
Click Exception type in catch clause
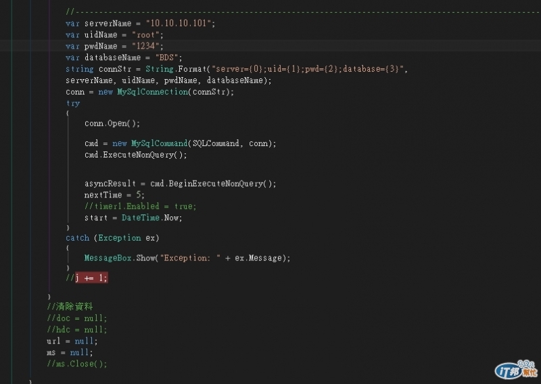tap(120, 238)
